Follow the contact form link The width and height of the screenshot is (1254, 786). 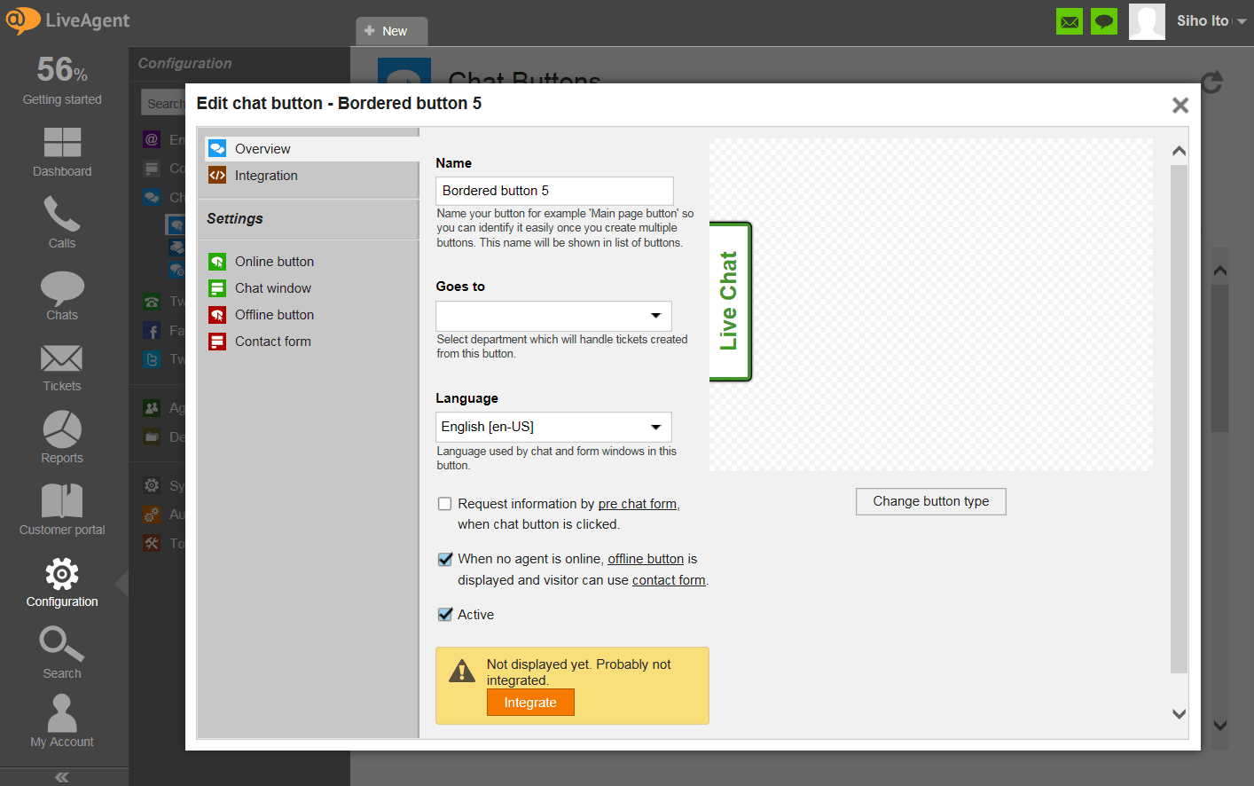(x=669, y=580)
